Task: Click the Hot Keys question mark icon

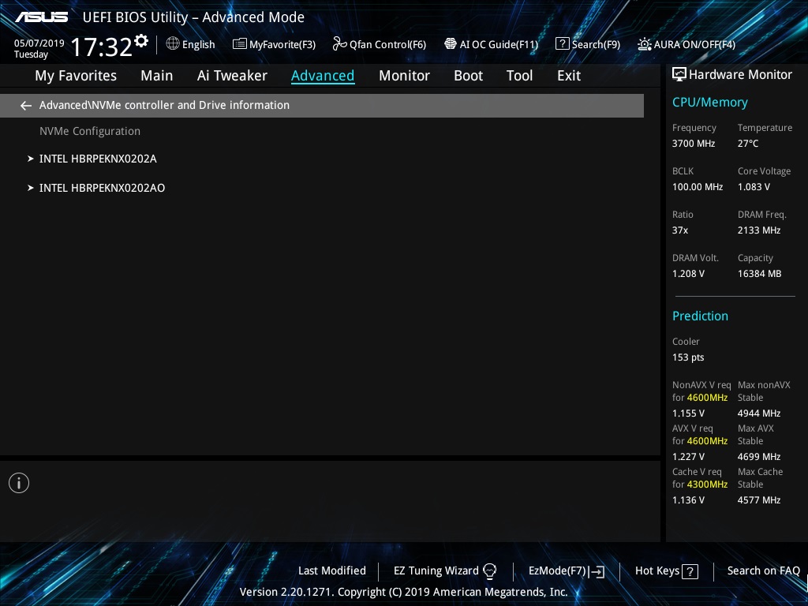Action: [x=690, y=571]
